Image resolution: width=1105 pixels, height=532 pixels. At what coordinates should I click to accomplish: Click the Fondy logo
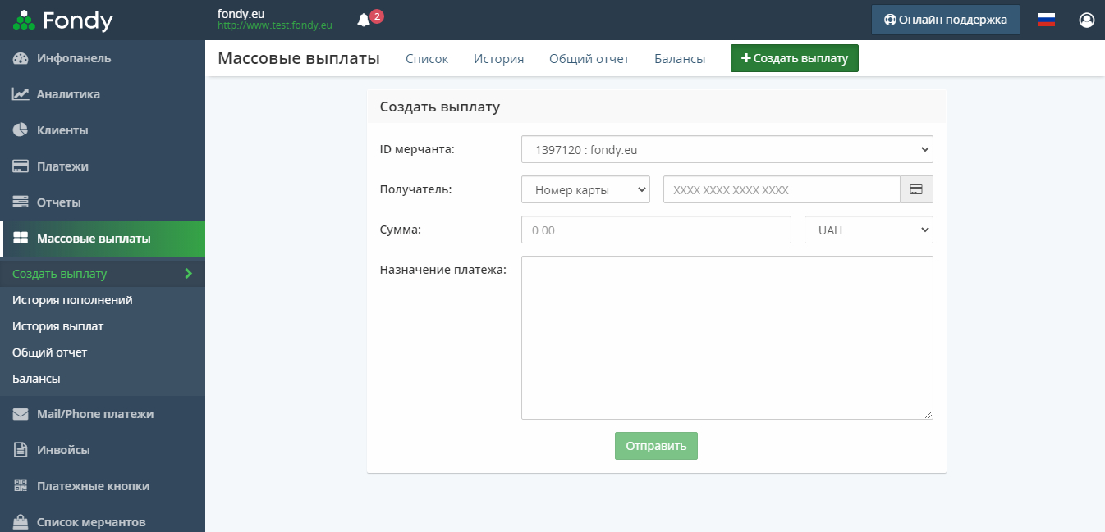62,20
